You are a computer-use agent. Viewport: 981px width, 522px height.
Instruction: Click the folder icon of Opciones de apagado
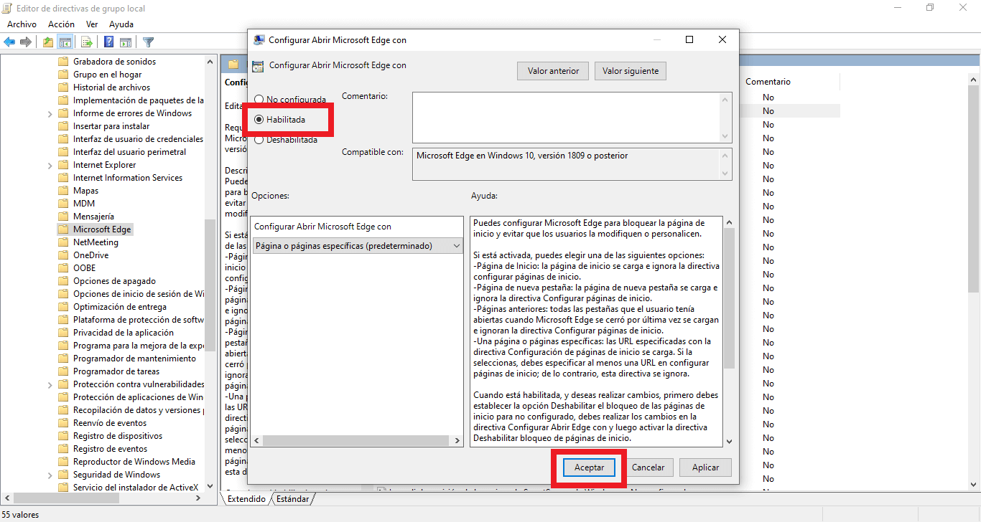pos(63,281)
